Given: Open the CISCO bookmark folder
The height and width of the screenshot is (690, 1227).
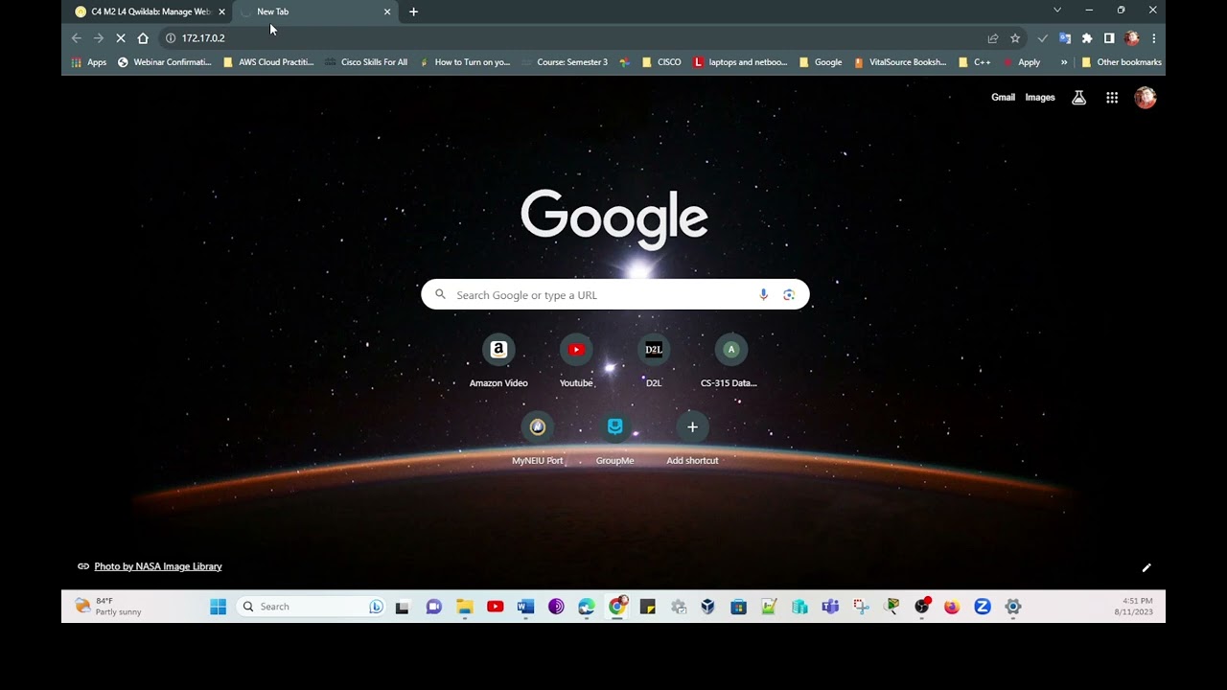Looking at the screenshot, I should (x=661, y=62).
